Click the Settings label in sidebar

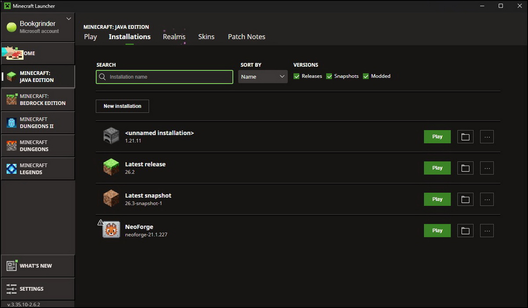32,289
